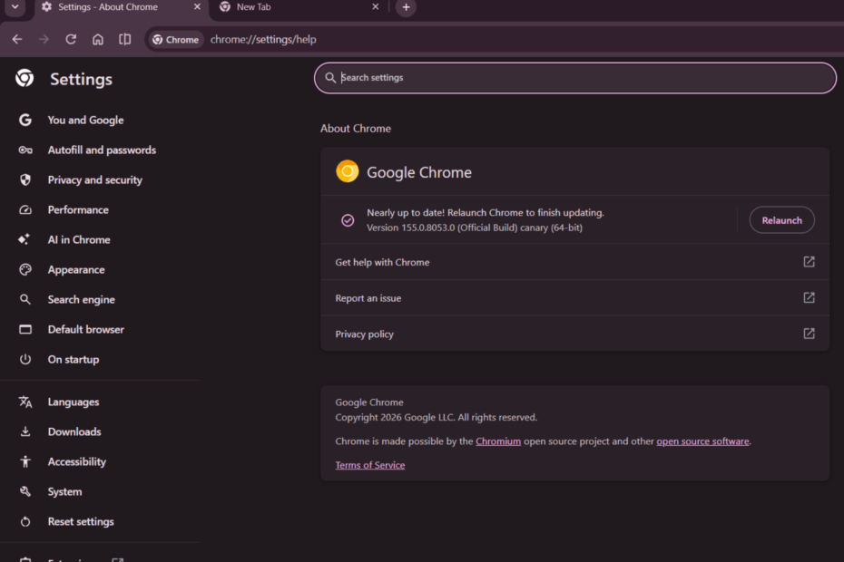Click the forward navigation arrow

(44, 39)
